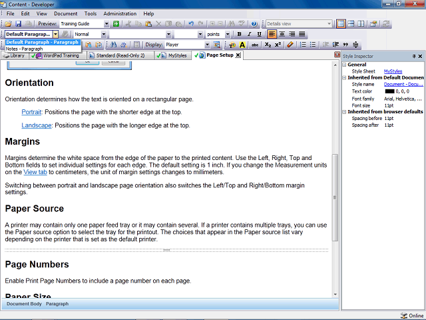Open help with the question mark icon

click(254, 24)
